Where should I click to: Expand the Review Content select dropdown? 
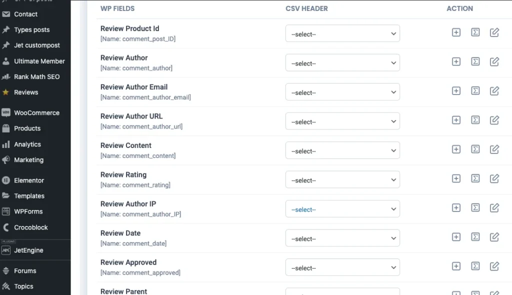342,151
